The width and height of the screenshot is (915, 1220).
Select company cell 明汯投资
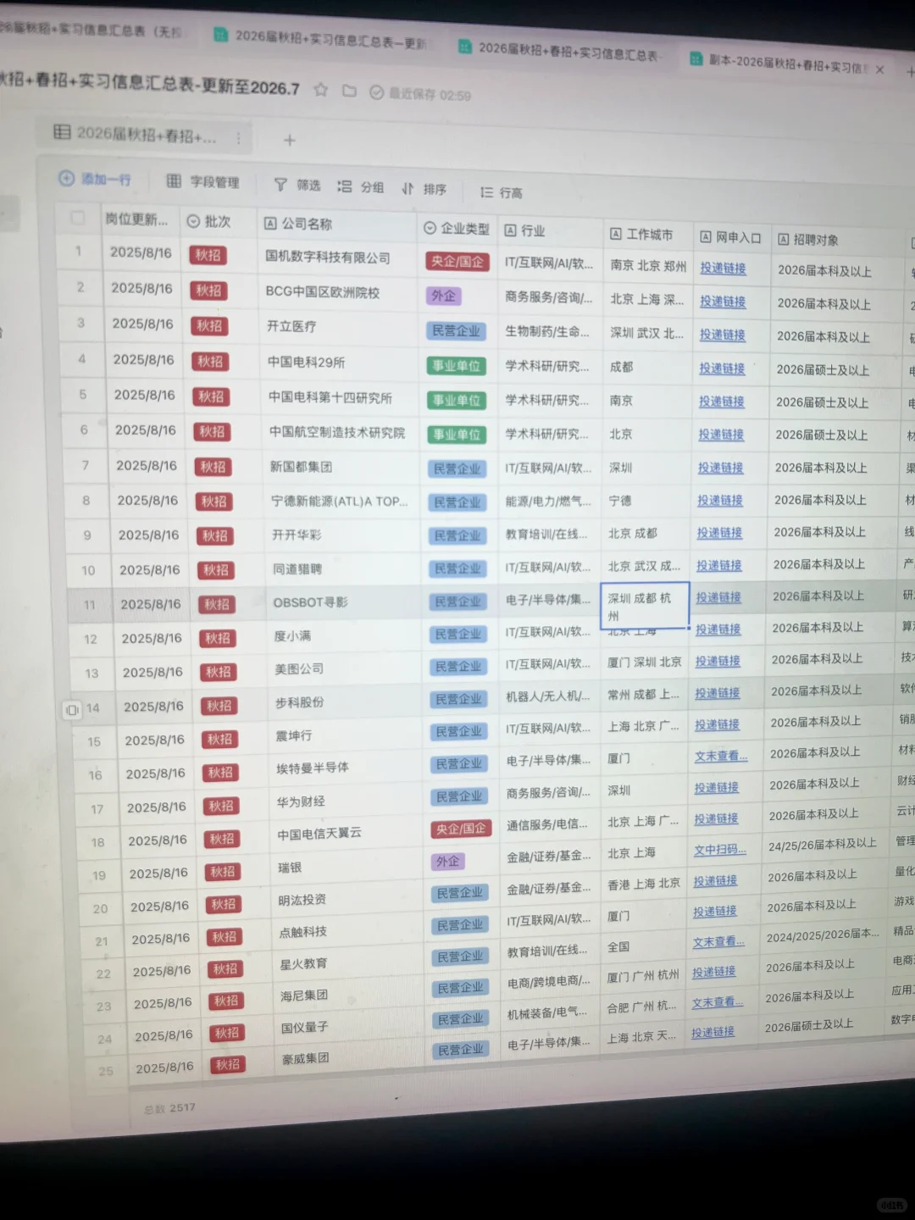(x=350, y=900)
